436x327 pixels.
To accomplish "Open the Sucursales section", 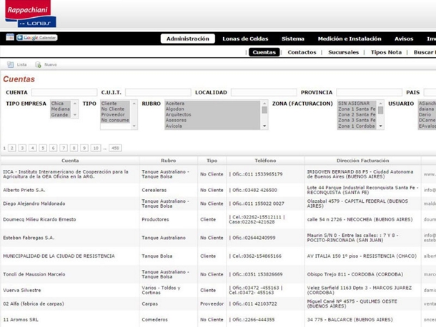I will tap(343, 52).
